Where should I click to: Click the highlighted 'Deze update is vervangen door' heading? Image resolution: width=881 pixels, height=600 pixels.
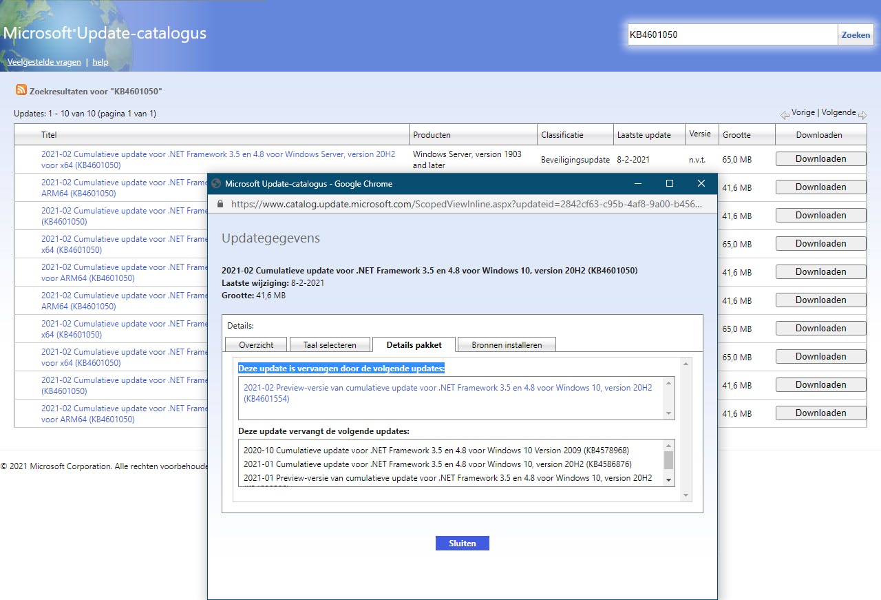click(x=341, y=369)
